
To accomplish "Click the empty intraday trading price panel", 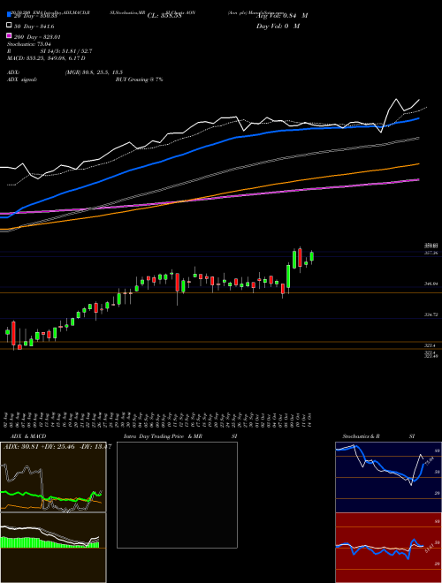I will pos(177,495).
